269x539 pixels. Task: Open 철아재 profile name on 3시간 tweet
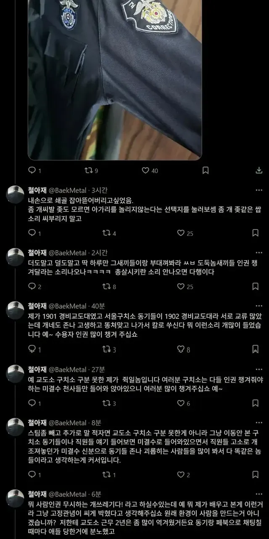[37, 190]
